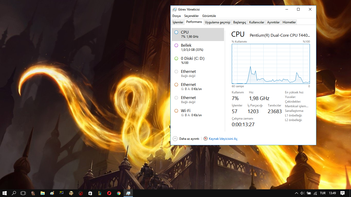
Task: Collapse view with Daha az ayrıntı
Action: (186, 139)
